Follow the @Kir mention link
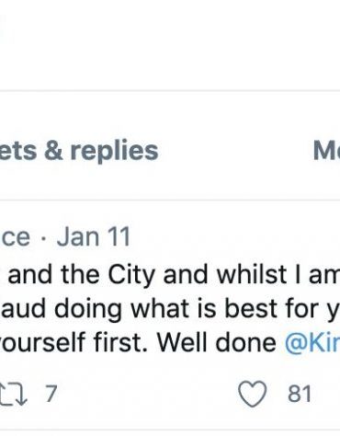Viewport: 340px width, 436px height. point(312,342)
